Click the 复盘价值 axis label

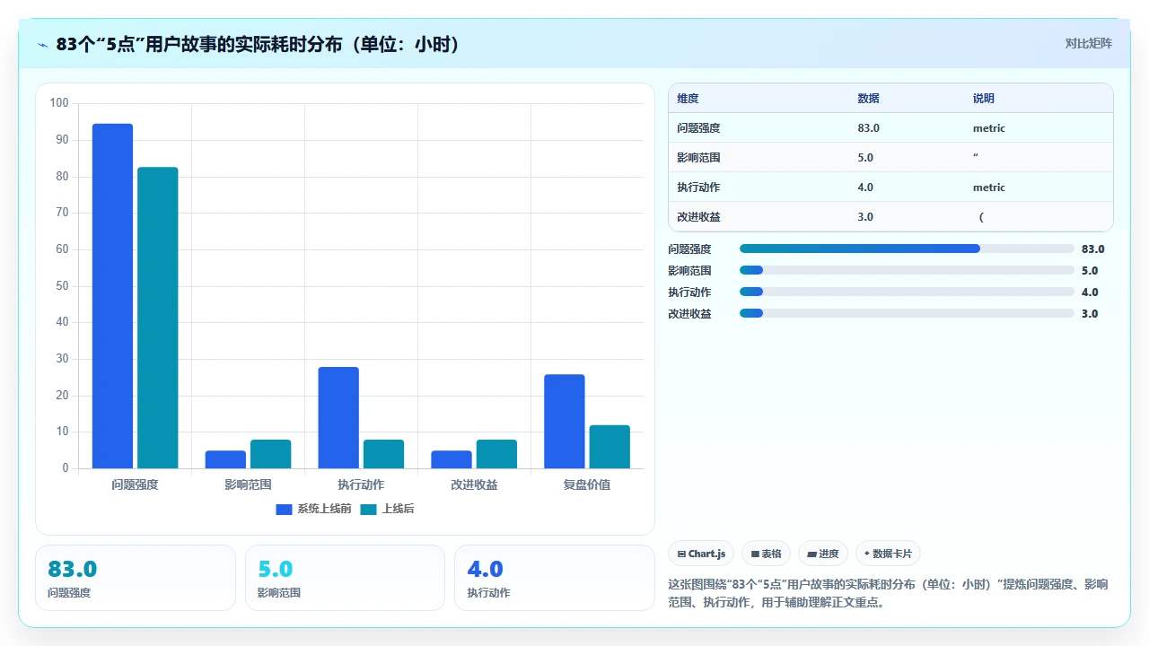(x=587, y=484)
